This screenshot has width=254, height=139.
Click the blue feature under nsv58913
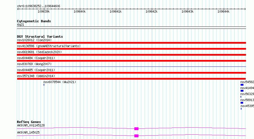(242, 103)
